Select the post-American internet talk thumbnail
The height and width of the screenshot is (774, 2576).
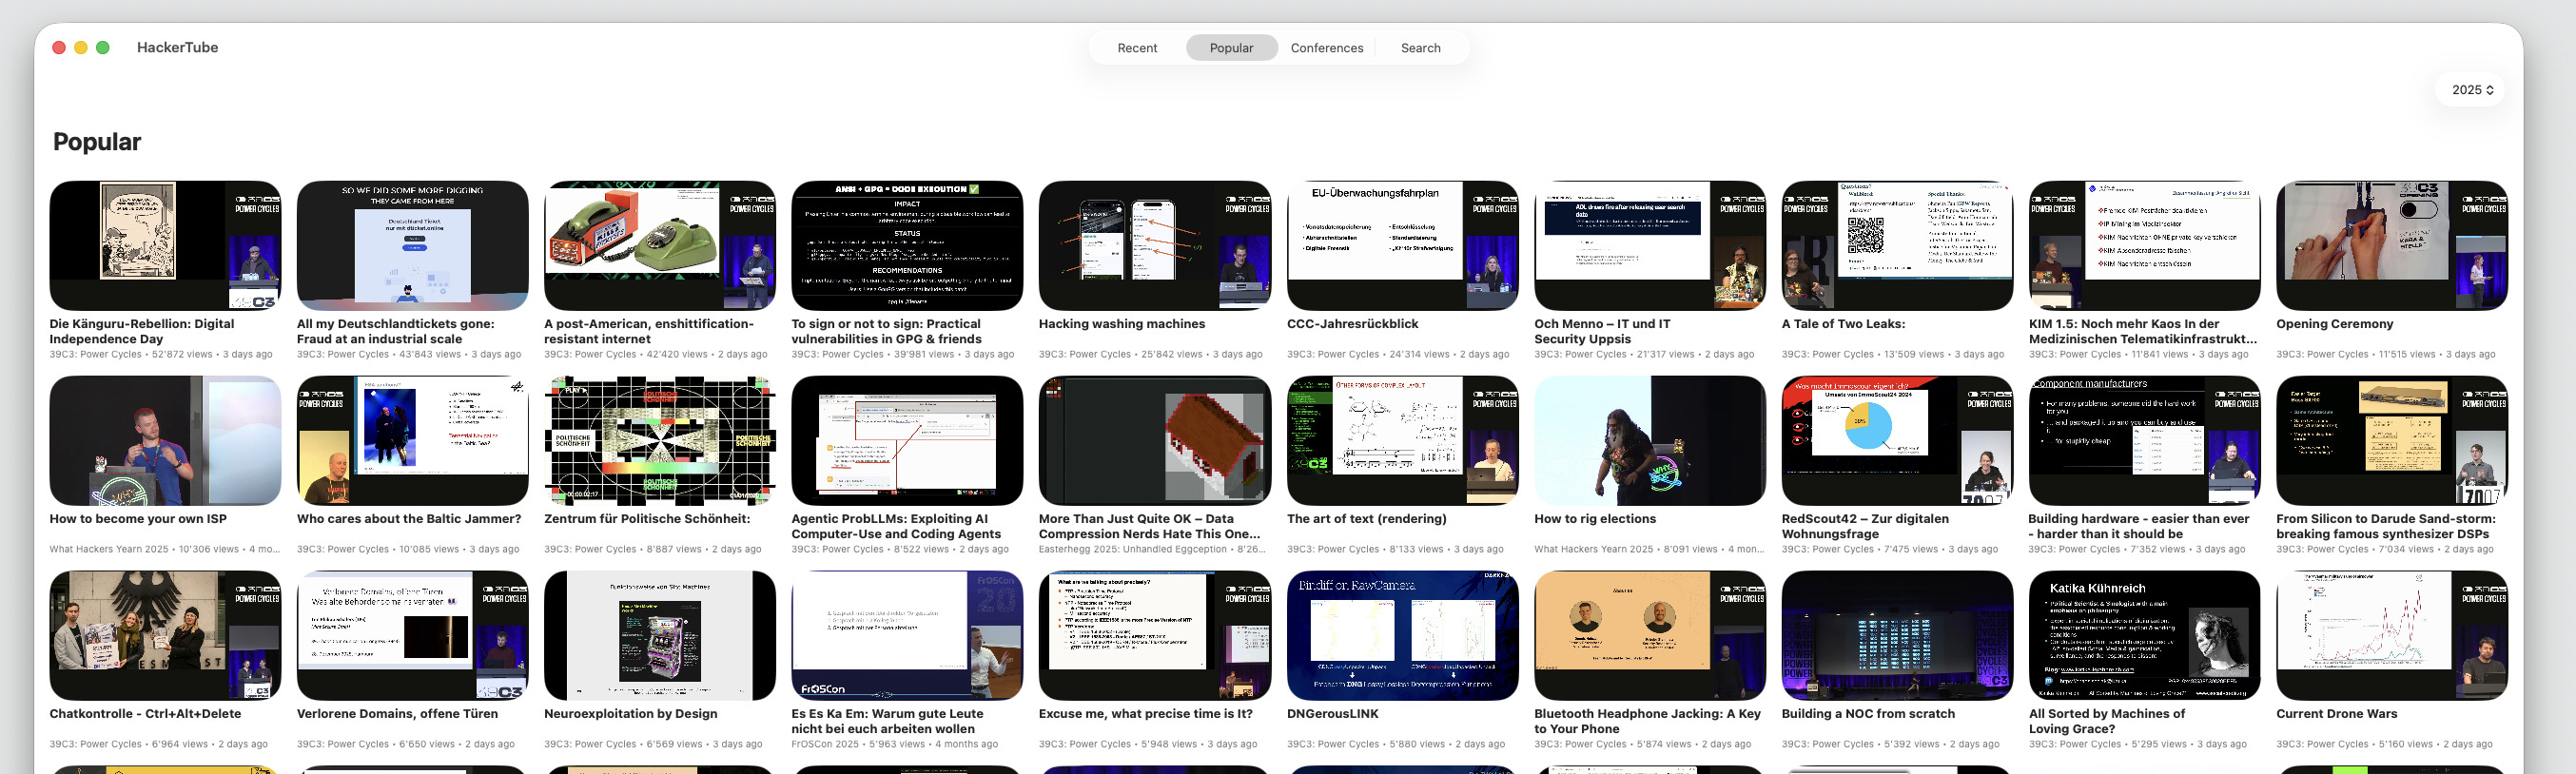pos(660,245)
